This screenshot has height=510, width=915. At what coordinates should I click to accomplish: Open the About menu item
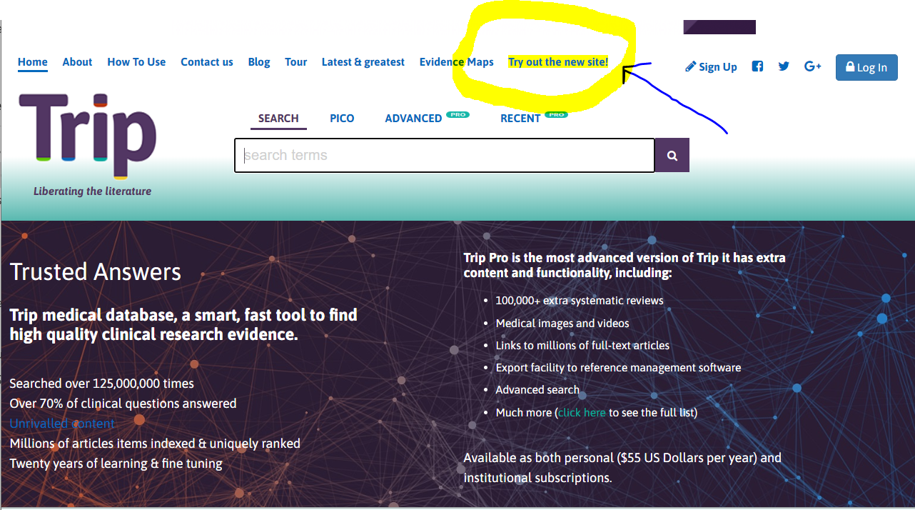tap(77, 62)
